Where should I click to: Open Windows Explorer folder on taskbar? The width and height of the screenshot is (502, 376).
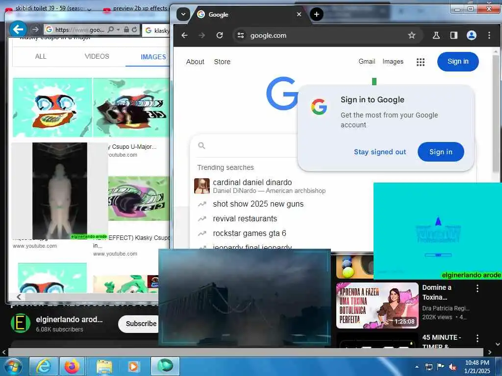click(x=104, y=367)
